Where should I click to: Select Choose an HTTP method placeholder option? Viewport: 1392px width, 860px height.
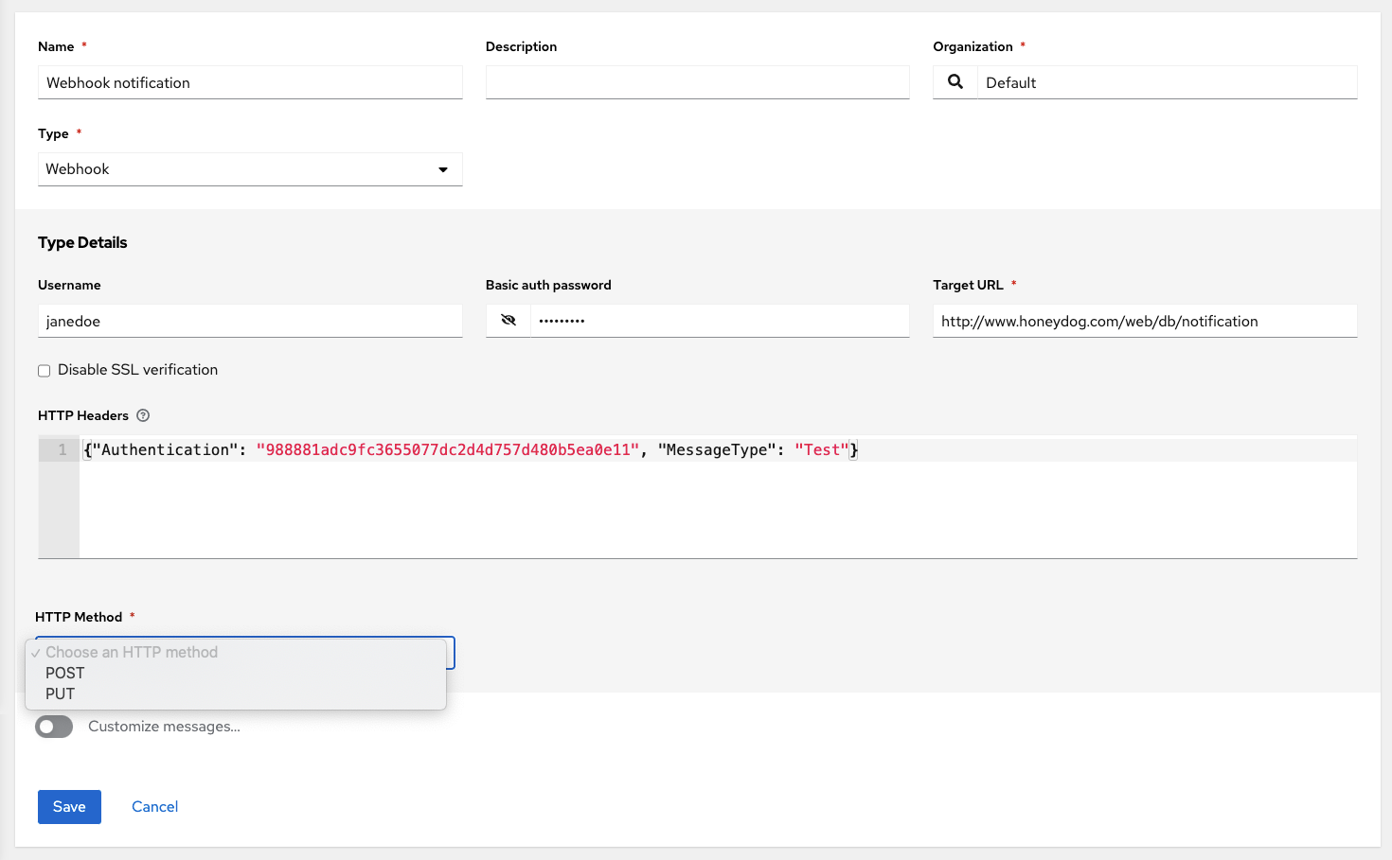click(132, 652)
